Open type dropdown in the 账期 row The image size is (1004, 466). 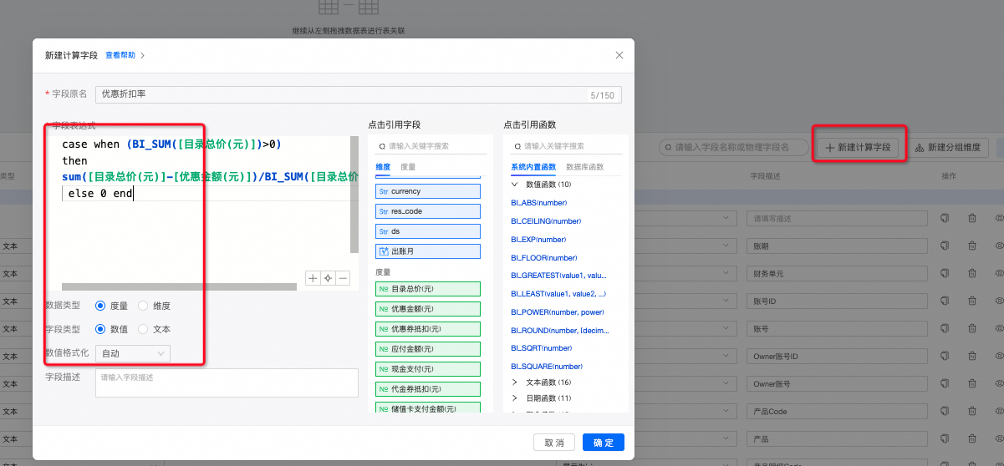(726, 246)
